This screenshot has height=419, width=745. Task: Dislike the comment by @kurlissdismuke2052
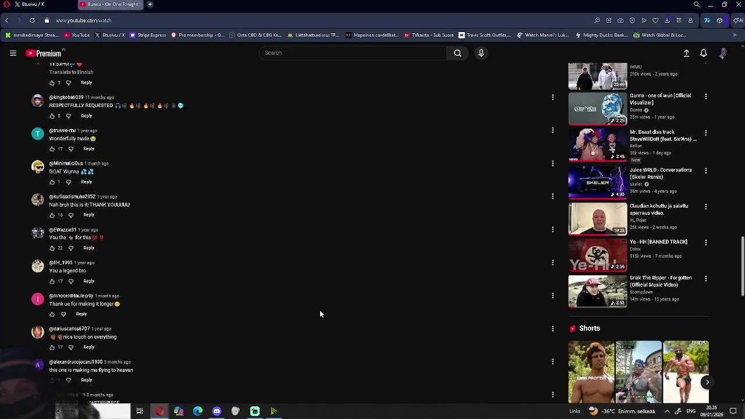70,215
